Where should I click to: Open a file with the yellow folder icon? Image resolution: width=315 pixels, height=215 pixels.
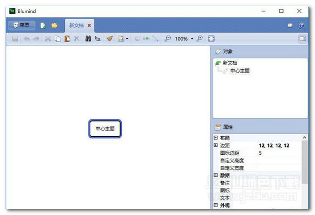(x=54, y=25)
